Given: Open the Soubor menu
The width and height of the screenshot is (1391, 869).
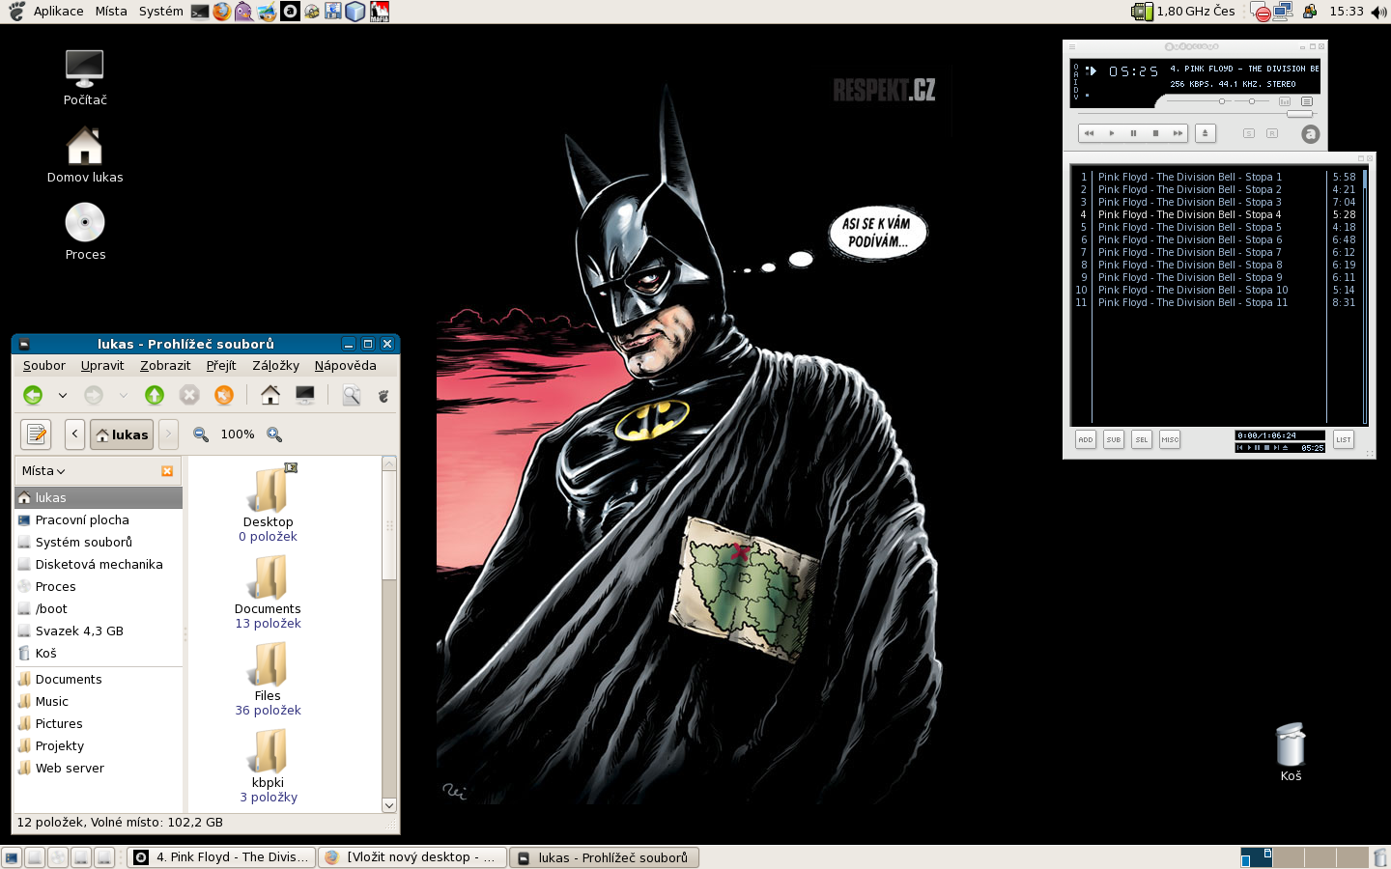Looking at the screenshot, I should (x=44, y=365).
